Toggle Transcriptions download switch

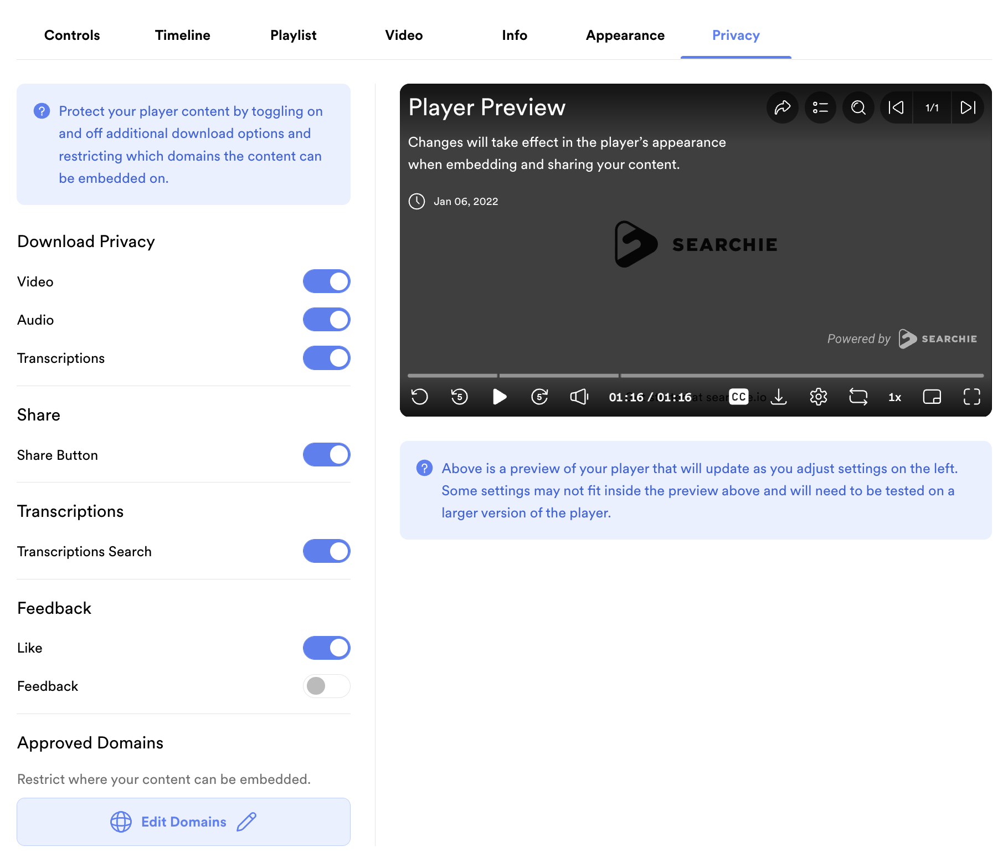pyautogui.click(x=327, y=358)
